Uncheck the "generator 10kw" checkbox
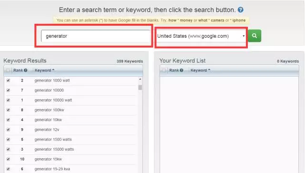 (8, 120)
